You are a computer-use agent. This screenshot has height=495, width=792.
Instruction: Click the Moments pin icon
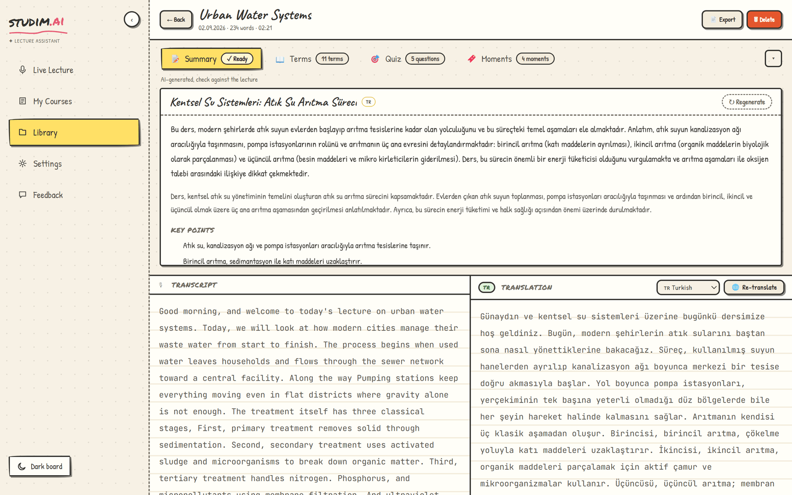472,59
